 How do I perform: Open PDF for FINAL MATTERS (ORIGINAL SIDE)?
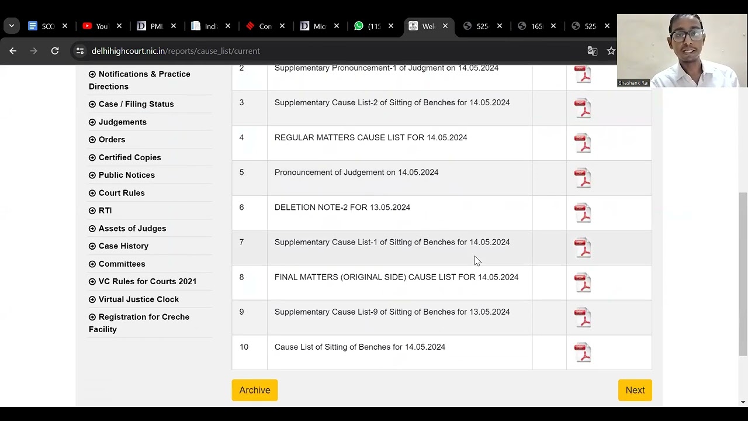click(x=583, y=283)
